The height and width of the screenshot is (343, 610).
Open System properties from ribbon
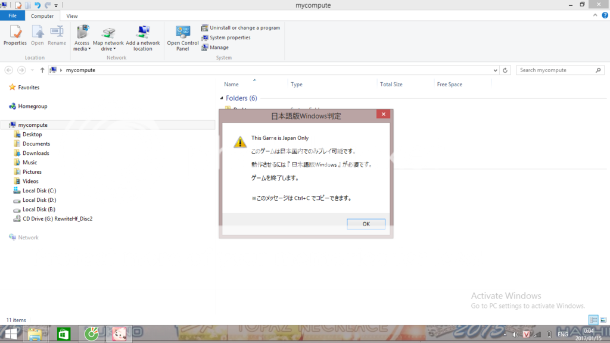226,38
